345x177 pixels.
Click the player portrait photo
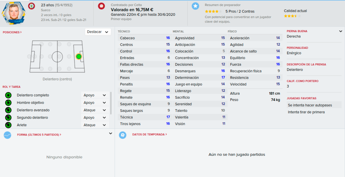pos(13,13)
